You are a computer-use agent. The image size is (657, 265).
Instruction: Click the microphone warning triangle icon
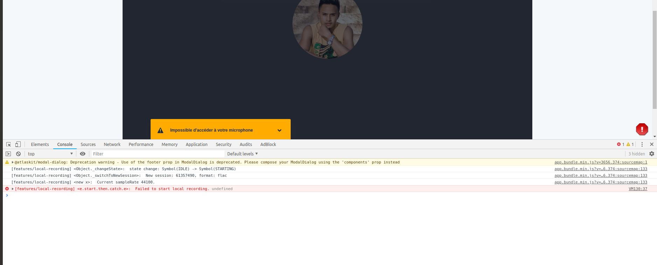pyautogui.click(x=160, y=130)
